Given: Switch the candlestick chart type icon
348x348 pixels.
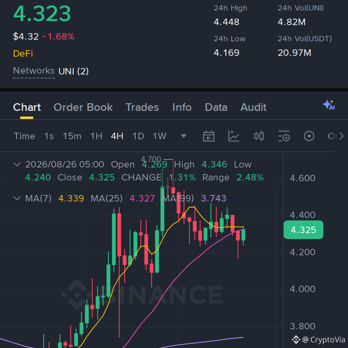Looking at the screenshot, I should 259,136.
